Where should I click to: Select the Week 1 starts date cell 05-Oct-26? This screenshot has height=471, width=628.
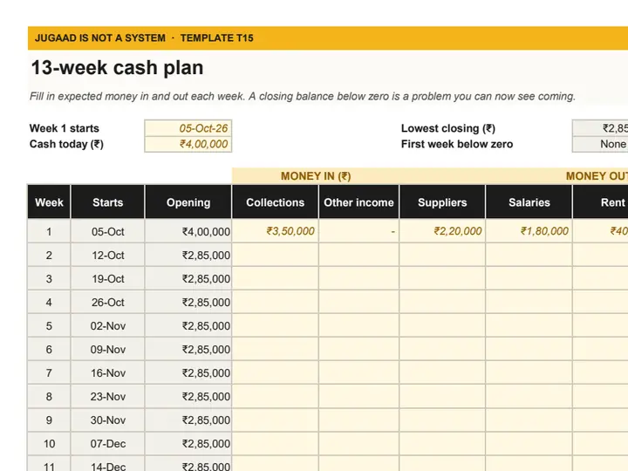[188, 128]
